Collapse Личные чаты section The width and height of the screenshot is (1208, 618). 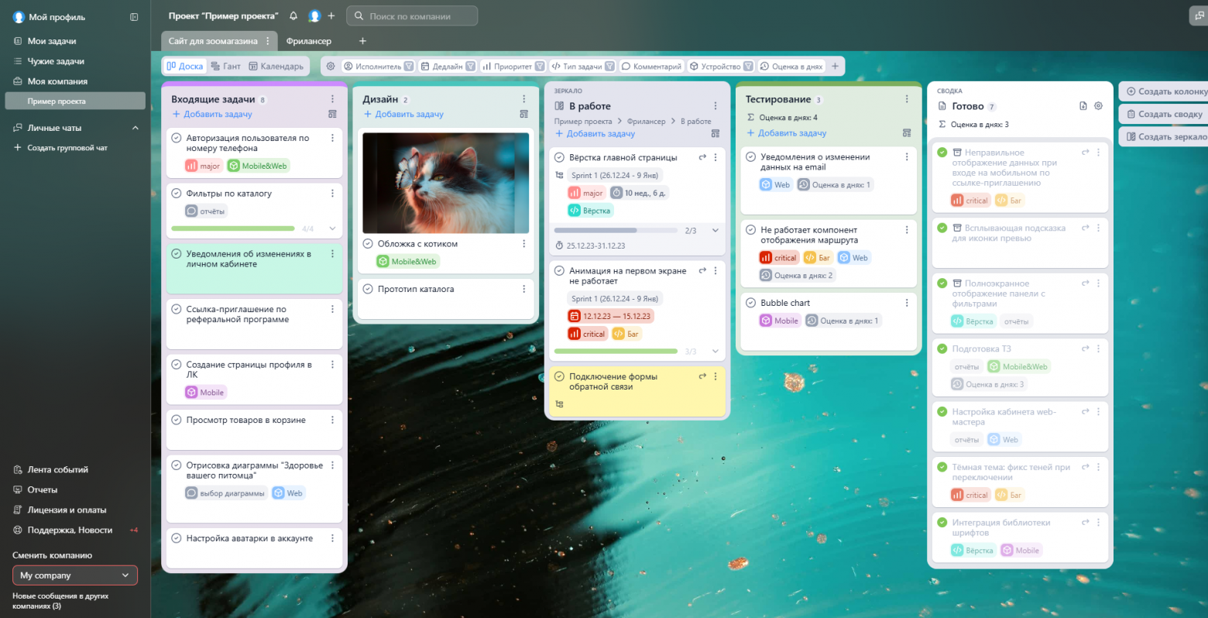(136, 128)
